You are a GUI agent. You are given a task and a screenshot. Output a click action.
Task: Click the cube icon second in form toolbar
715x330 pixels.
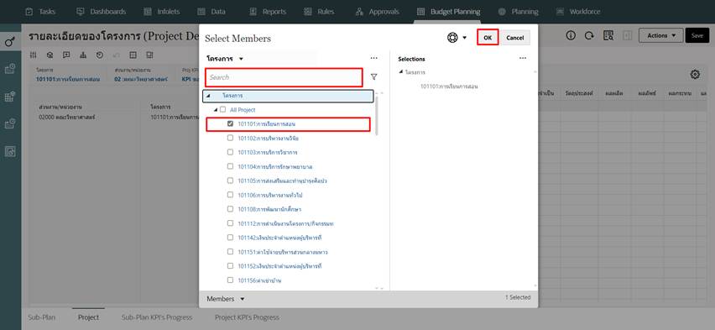(50, 55)
